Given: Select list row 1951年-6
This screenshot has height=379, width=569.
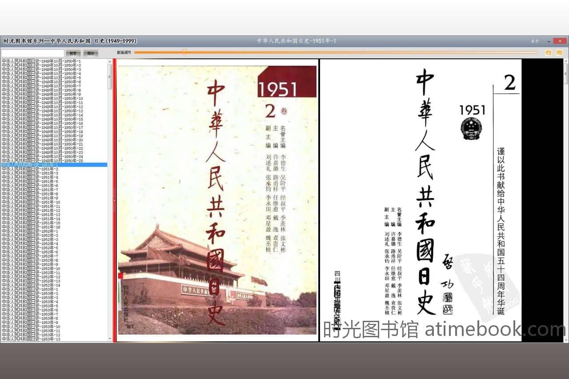Looking at the screenshot, I should point(54,185).
